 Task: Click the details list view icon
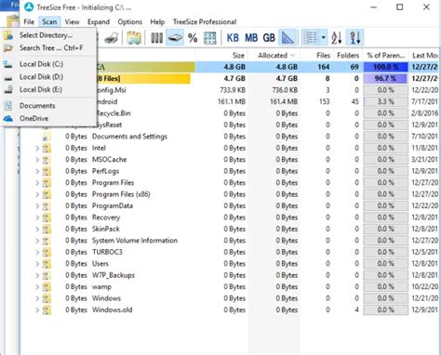[x=310, y=38]
